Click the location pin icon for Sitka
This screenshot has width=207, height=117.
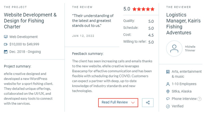(168, 91)
